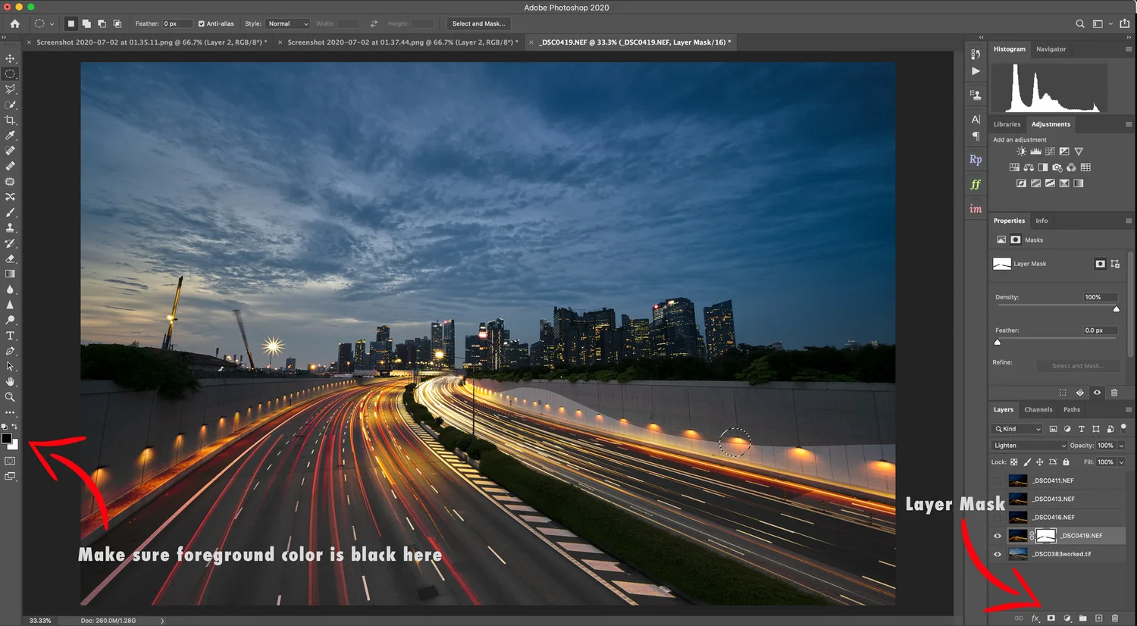Select the Crop tool
The image size is (1137, 626).
[x=10, y=120]
